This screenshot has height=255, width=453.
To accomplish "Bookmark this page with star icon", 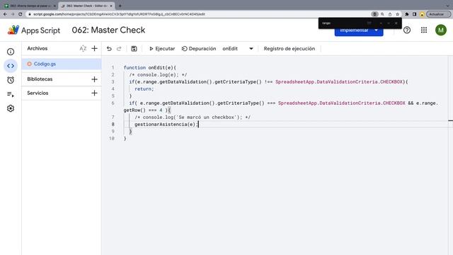I will pos(398,14).
